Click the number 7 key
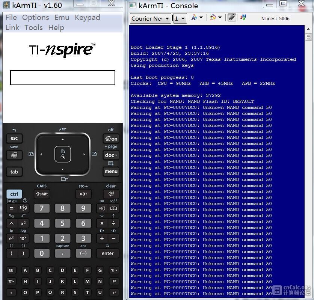The image size is (314, 300). click(42, 208)
